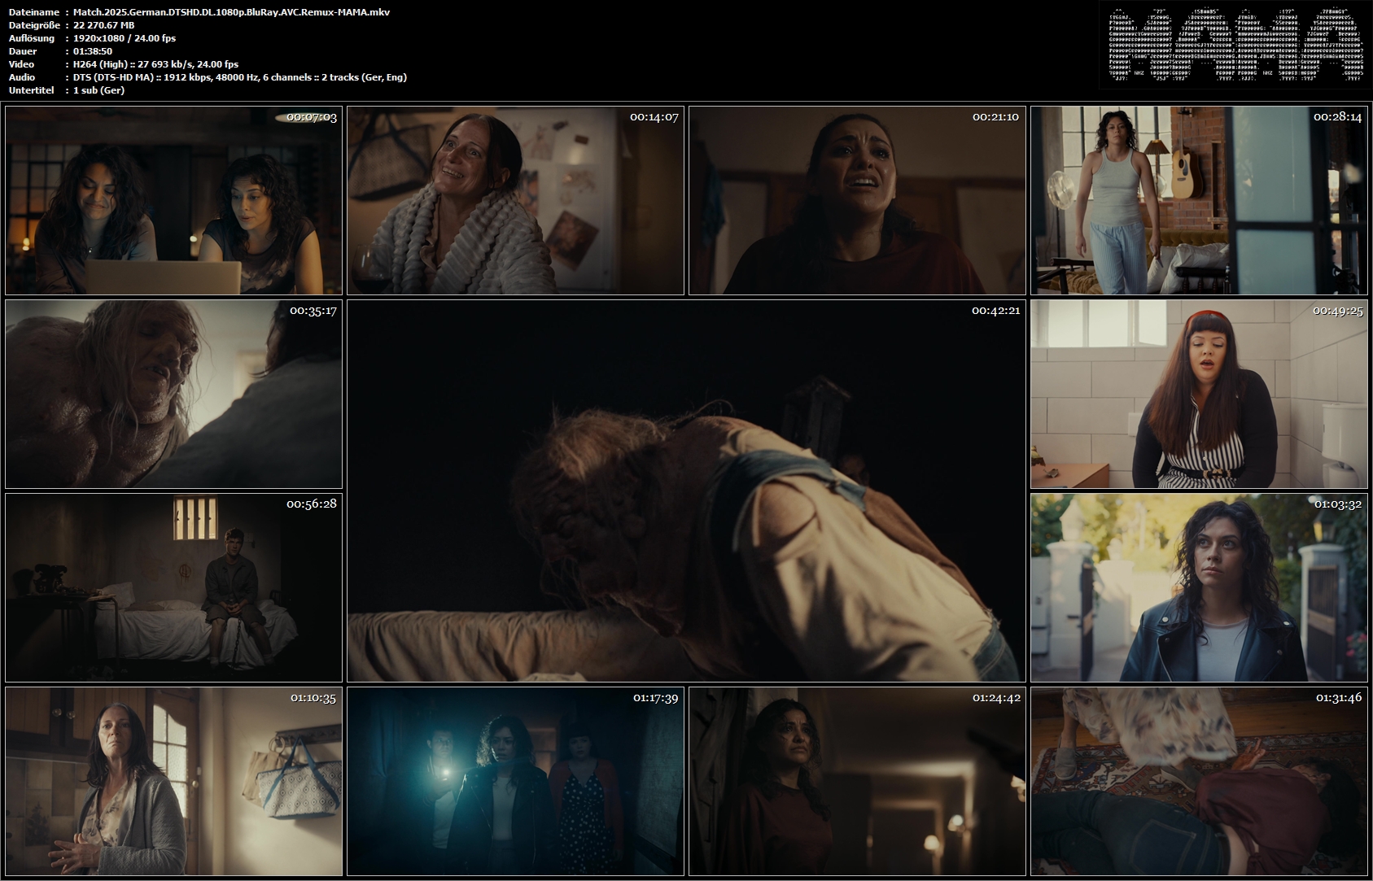Select the thumbnail stamped 00:28:14
The width and height of the screenshot is (1373, 881).
click(1199, 200)
